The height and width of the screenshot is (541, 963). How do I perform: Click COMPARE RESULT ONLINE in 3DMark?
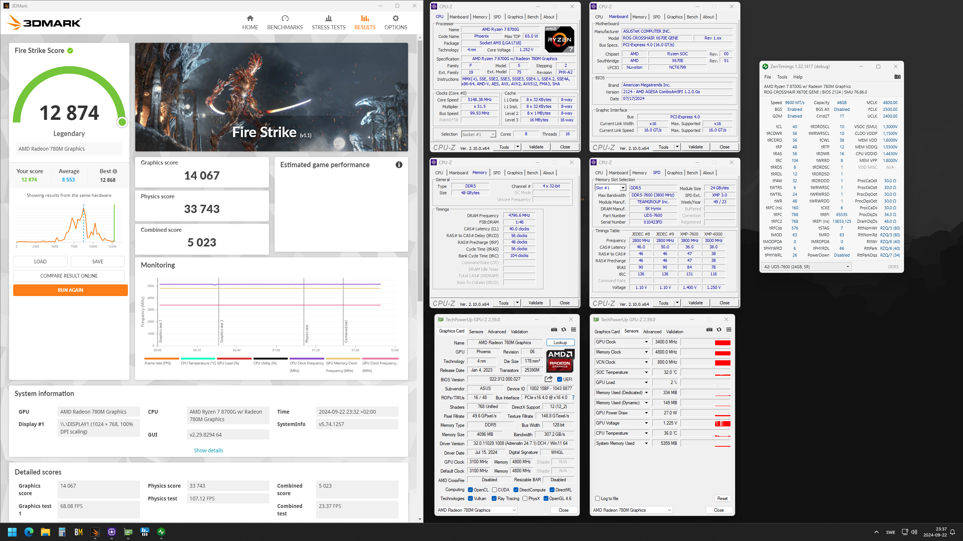[x=69, y=276]
